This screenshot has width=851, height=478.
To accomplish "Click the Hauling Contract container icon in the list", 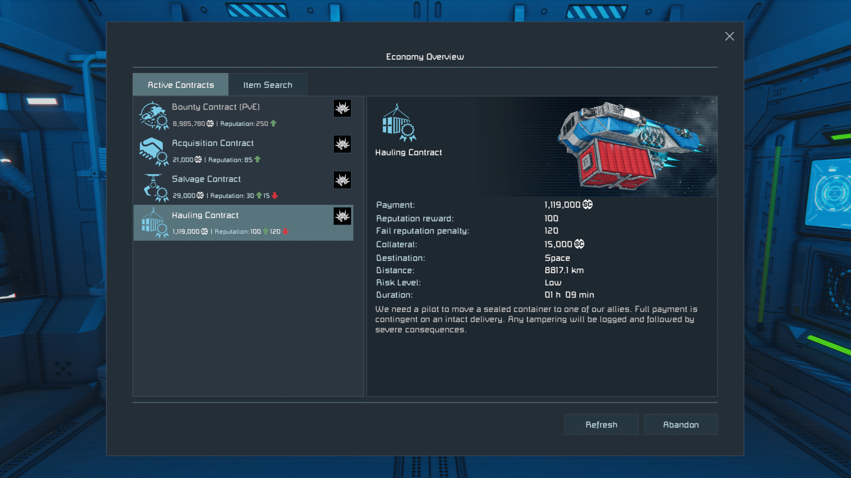I will pos(155,223).
